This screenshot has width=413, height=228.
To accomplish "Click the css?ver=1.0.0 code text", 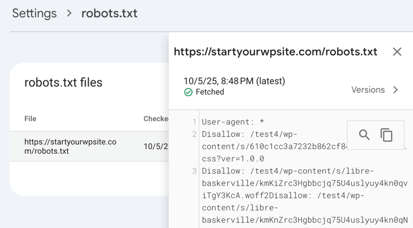I will [x=233, y=159].
